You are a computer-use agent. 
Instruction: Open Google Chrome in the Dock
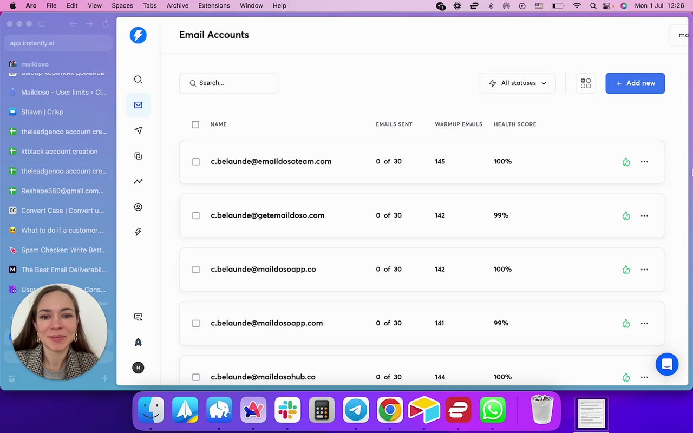click(390, 410)
